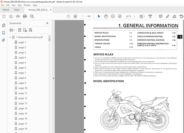Add a new bookmark icon

click(25, 30)
